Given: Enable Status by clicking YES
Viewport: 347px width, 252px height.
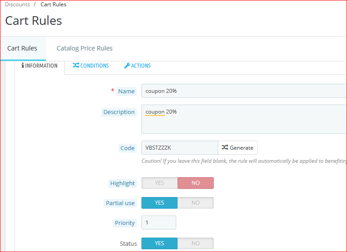Looking at the screenshot, I should (x=159, y=243).
